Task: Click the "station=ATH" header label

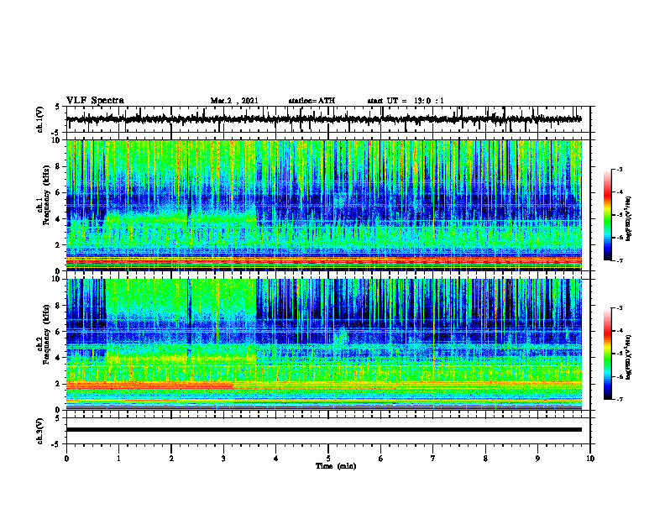Action: pyautogui.click(x=312, y=101)
